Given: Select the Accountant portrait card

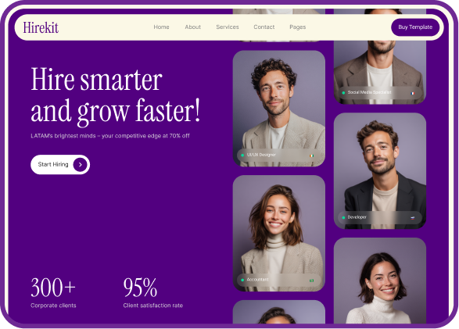Looking at the screenshot, I should 279,234.
